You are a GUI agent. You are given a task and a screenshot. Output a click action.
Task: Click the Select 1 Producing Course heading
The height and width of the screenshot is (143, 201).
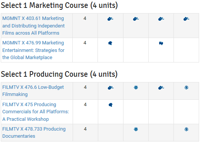pos(59,74)
